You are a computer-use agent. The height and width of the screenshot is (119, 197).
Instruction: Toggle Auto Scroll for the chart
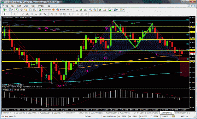100,10
